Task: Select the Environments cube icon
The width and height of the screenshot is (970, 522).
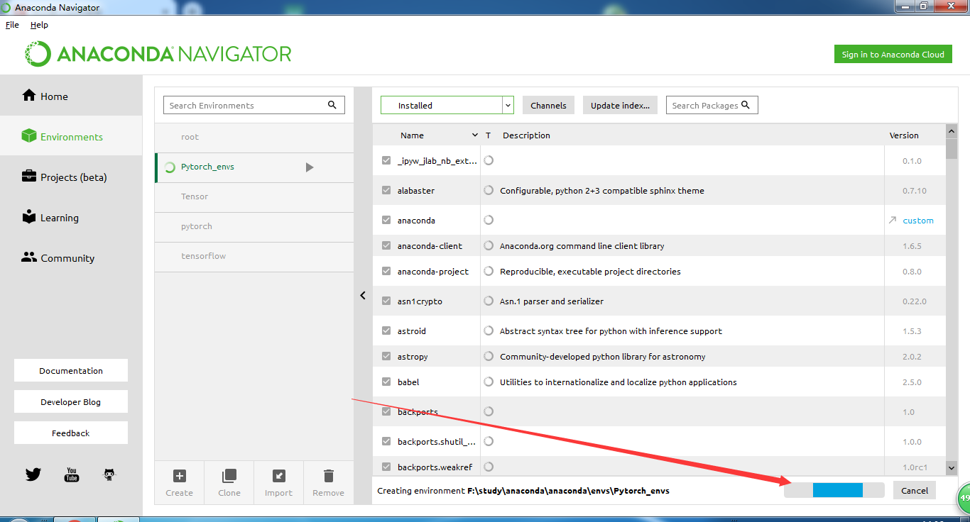Action: [x=29, y=136]
